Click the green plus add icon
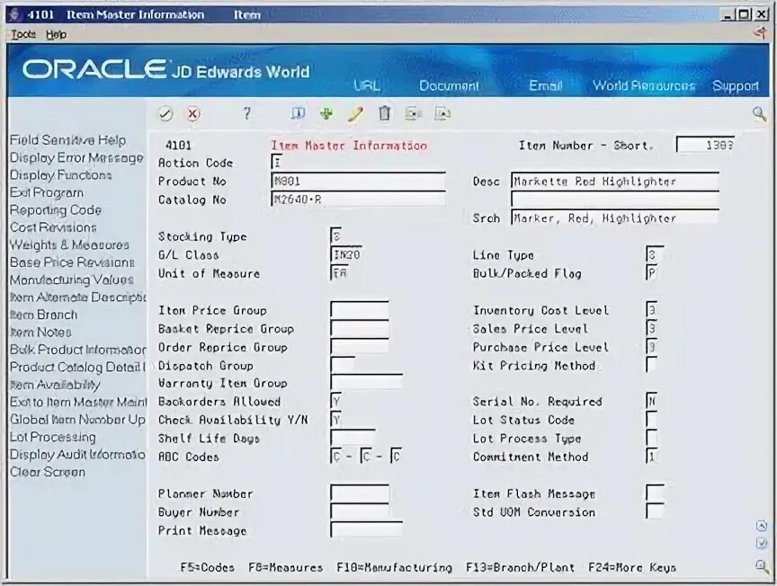777x586 pixels. pyautogui.click(x=326, y=114)
